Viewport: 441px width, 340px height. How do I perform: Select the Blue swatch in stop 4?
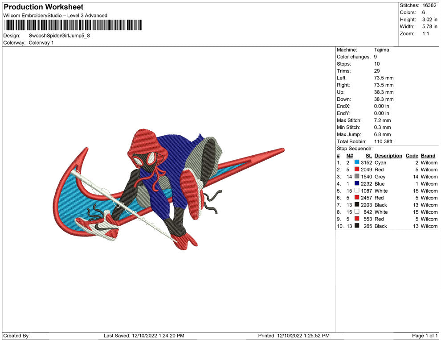[357, 183]
